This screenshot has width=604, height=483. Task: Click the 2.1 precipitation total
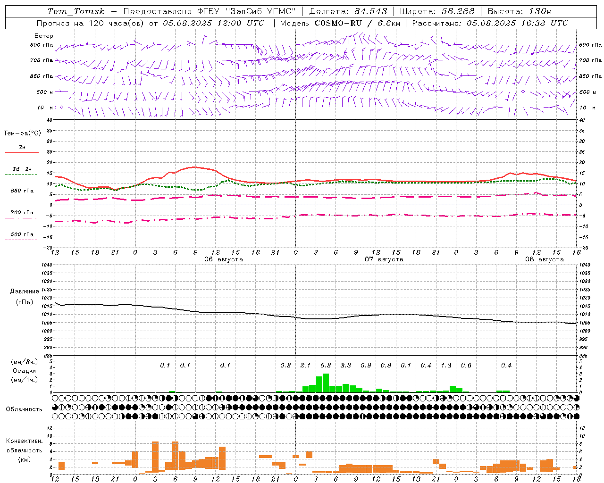pyautogui.click(x=306, y=366)
